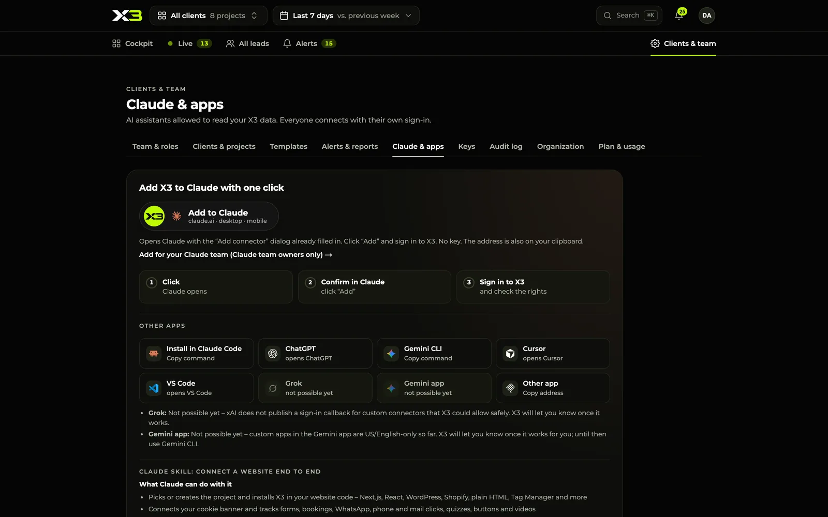Click the Claude starburst icon

pyautogui.click(x=176, y=216)
